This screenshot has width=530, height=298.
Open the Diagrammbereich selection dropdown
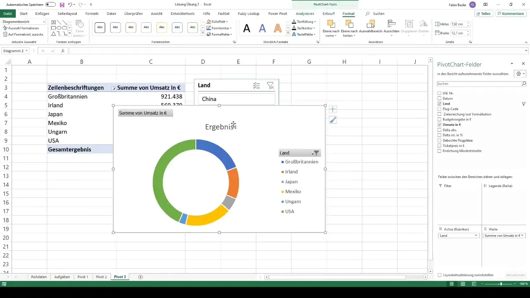pos(44,22)
